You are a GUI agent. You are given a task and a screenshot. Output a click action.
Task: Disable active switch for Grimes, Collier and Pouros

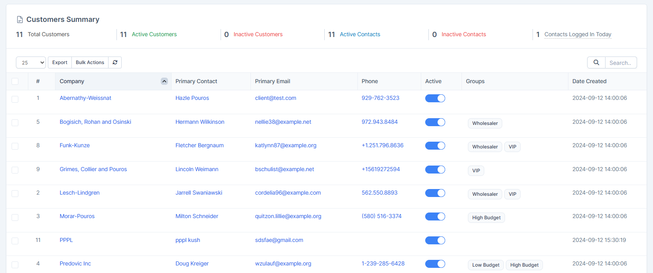pyautogui.click(x=435, y=170)
